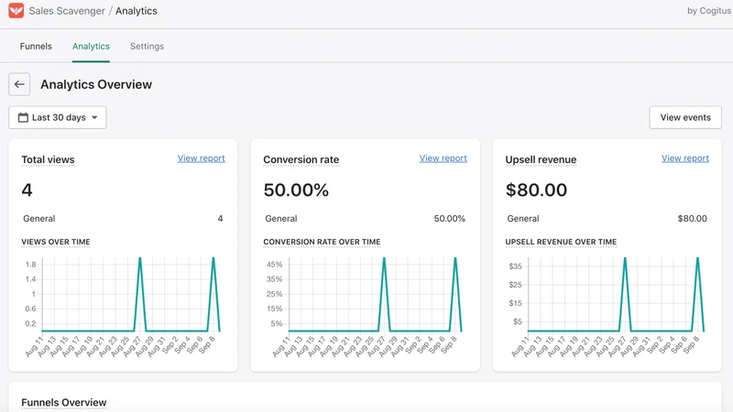The width and height of the screenshot is (733, 412).
Task: Click the Total views card heading
Action: [48, 159]
